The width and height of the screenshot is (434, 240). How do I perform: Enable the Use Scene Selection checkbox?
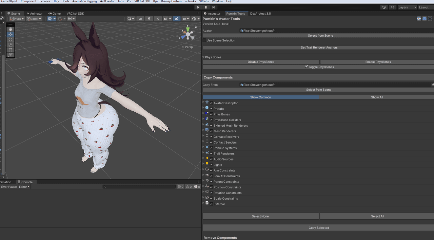[204, 40]
